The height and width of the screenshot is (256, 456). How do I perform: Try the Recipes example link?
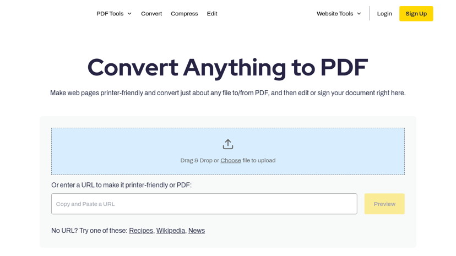pyautogui.click(x=141, y=231)
